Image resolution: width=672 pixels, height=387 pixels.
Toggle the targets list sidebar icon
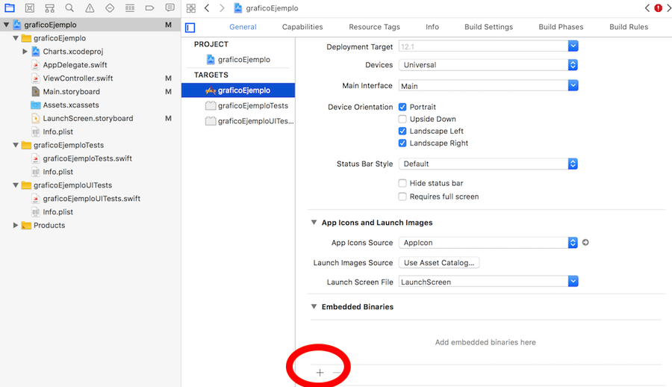click(190, 28)
